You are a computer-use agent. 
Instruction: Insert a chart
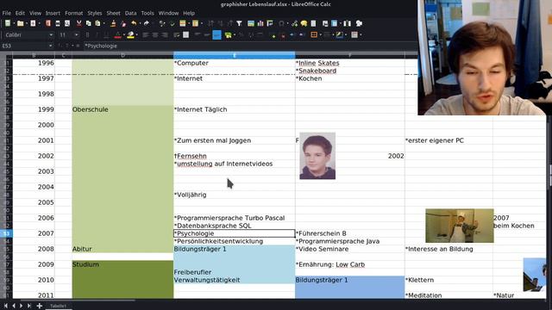point(260,23)
